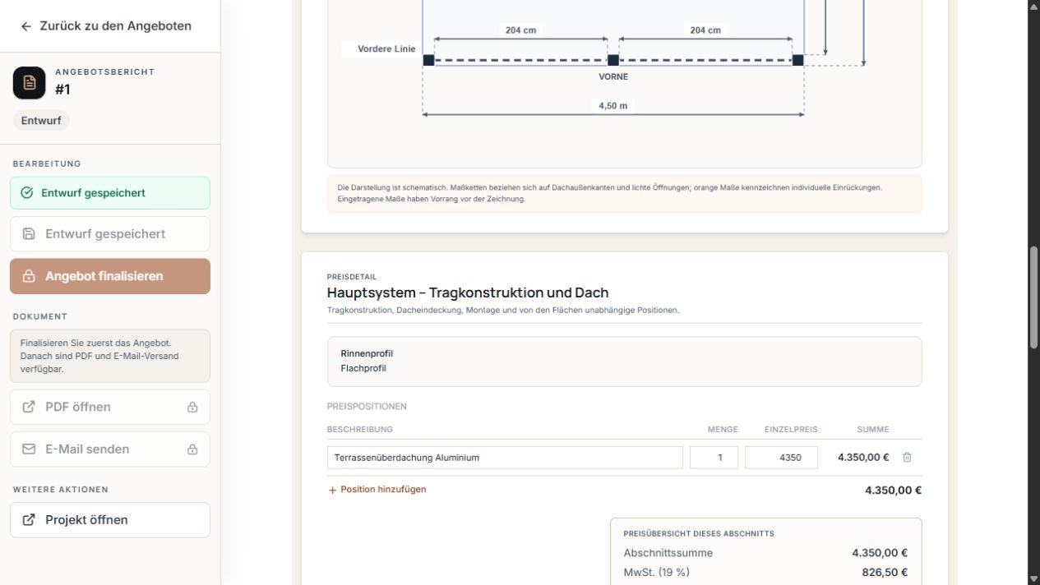Click the Hauptsystem – Tragkonstruktion und Dach heading
This screenshot has width=1040, height=585.
[x=468, y=292]
